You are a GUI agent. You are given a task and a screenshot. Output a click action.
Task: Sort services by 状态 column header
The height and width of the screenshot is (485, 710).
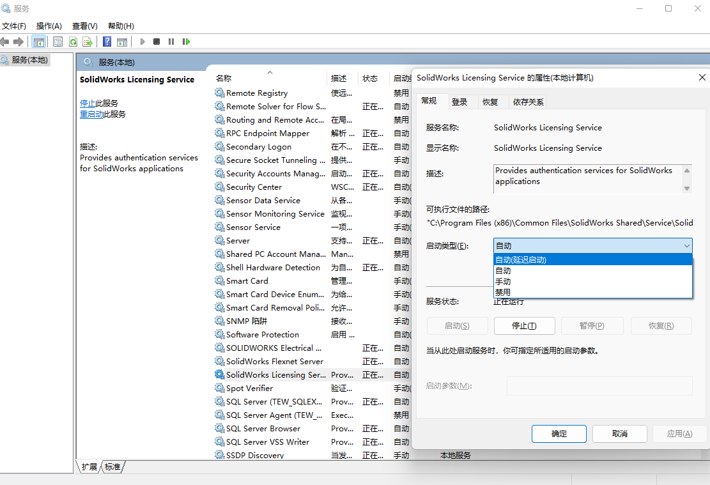pos(374,79)
